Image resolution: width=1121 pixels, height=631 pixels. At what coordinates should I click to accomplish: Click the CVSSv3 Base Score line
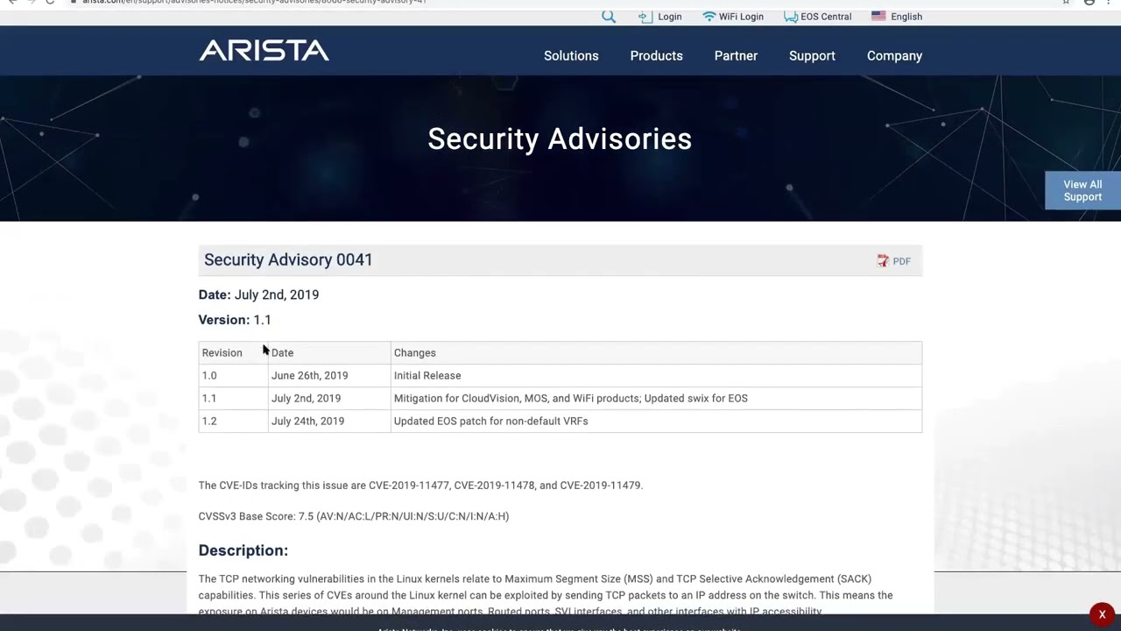click(x=354, y=516)
